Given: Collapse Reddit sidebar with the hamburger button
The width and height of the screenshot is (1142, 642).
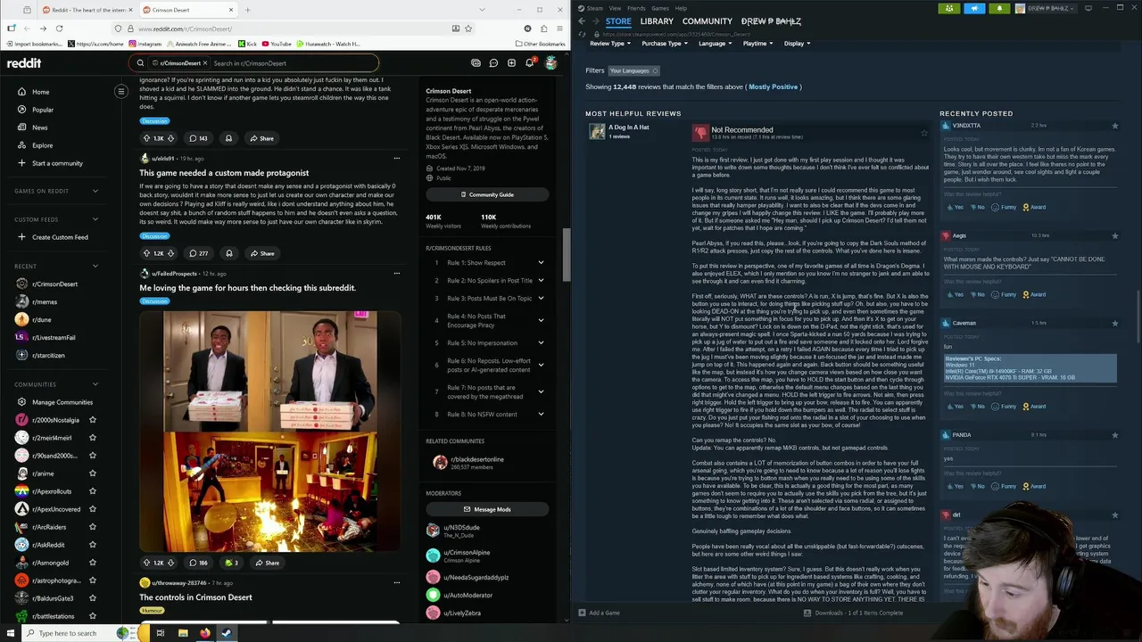Looking at the screenshot, I should tap(121, 91).
